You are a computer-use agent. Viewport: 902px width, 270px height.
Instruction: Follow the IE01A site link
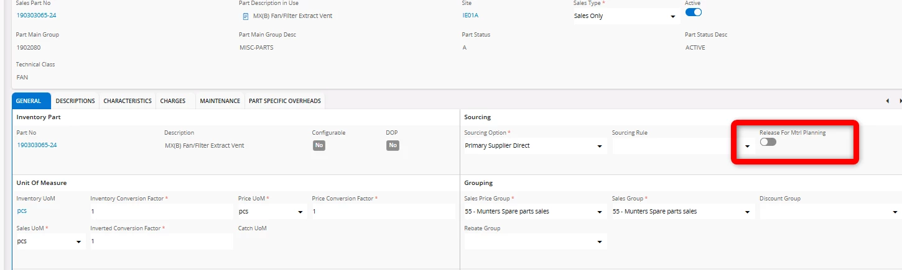click(x=470, y=15)
